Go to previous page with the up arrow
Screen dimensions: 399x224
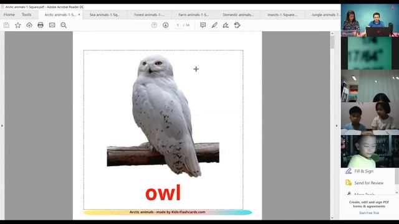154,25
